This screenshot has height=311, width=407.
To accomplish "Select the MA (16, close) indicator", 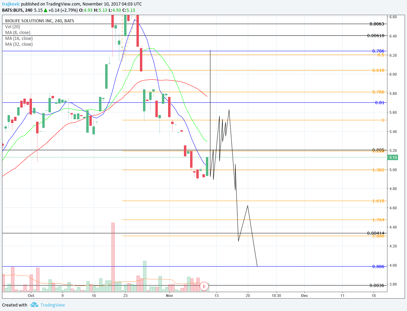I will point(19,38).
